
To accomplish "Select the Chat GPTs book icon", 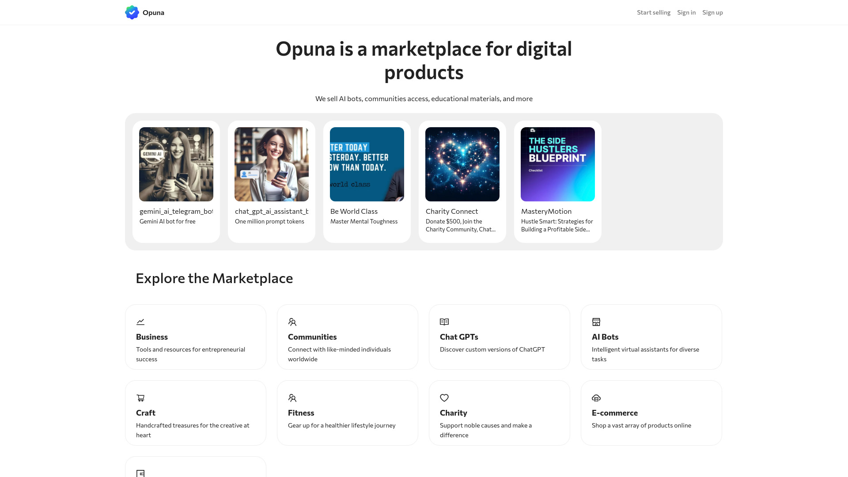I will click(444, 322).
